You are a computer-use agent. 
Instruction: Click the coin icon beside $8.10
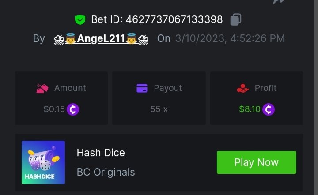(269, 109)
